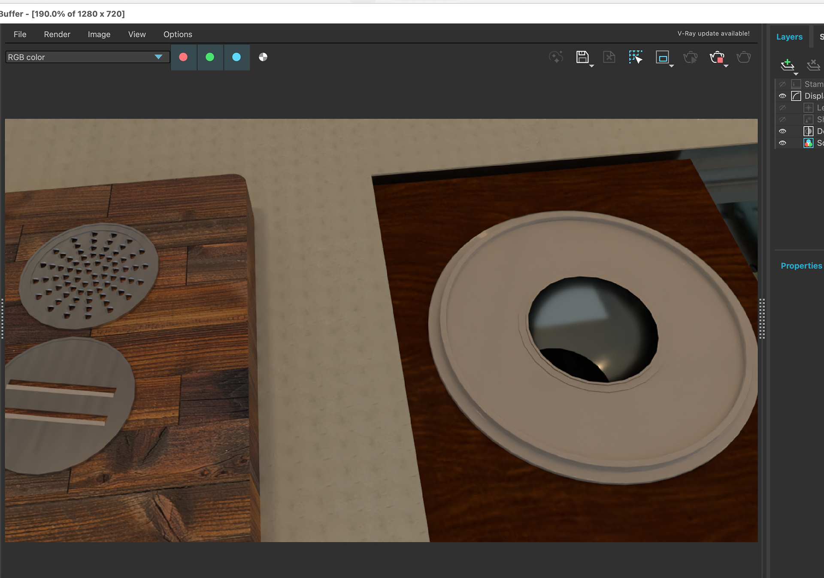Expand the Save icon dropdown arrow
Viewport: 824px width, 578px height.
[592, 66]
